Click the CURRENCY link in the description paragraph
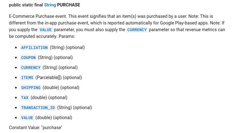232x133 pixels. [x=137, y=30]
